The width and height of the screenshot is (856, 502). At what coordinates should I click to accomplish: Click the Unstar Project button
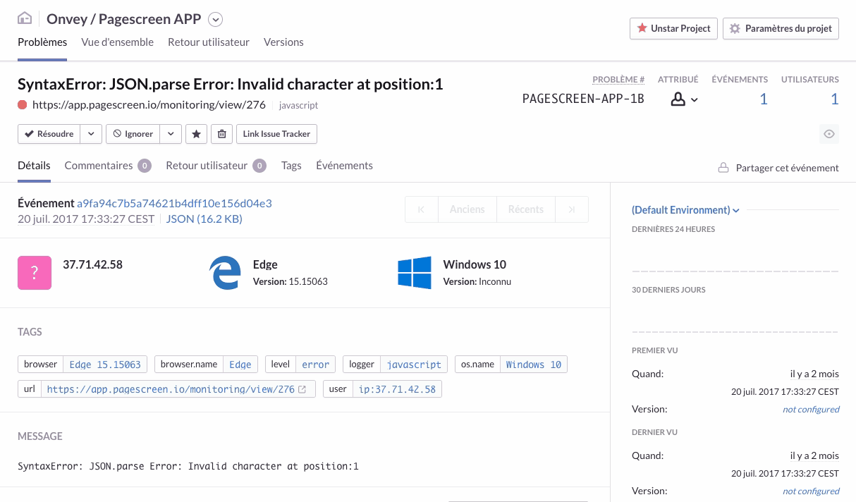pos(673,28)
